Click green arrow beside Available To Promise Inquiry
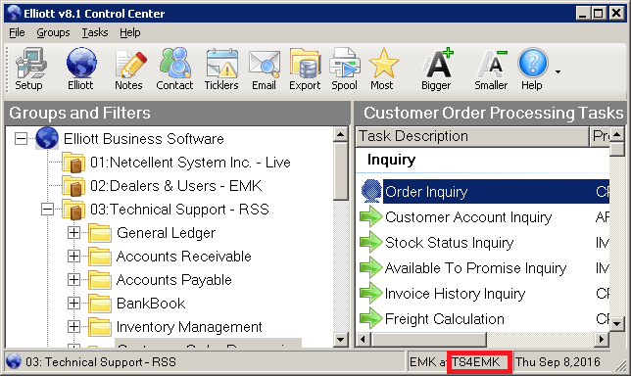This screenshot has width=631, height=376. coord(370,268)
